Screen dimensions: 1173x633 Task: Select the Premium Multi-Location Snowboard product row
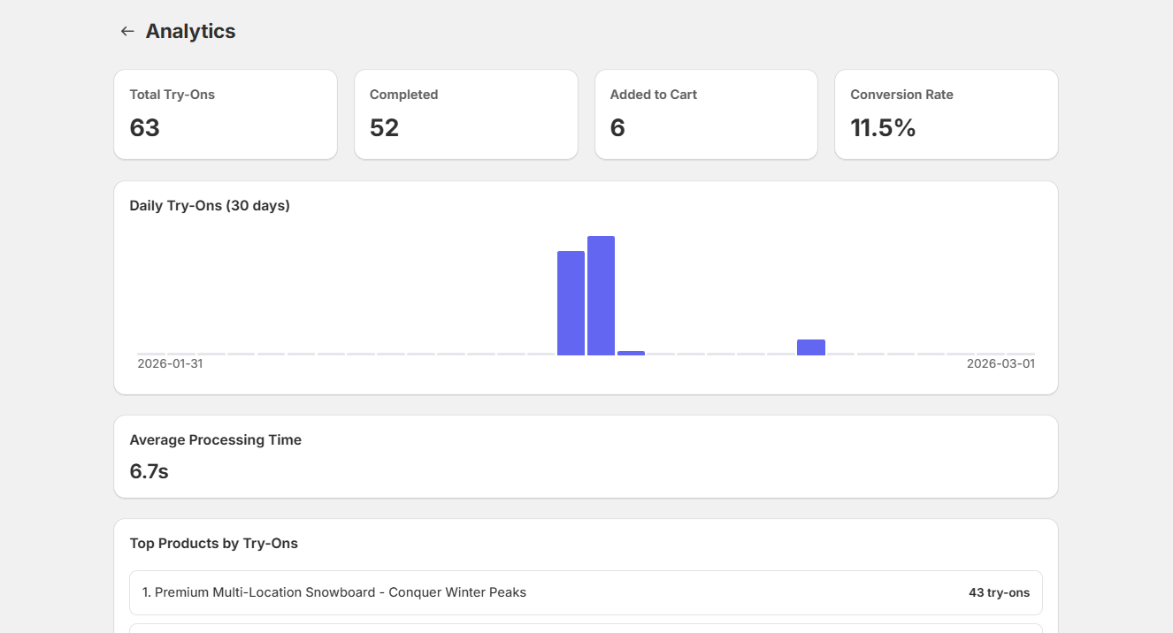pos(586,592)
